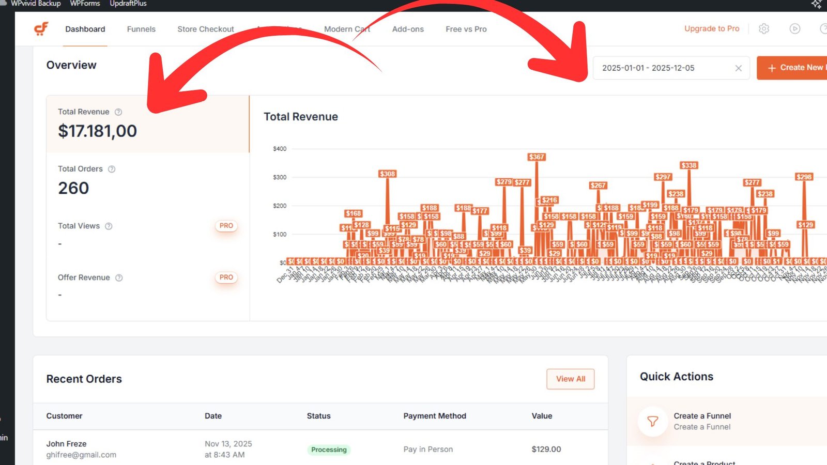Click the Upgrade to Pro link
Image resolution: width=827 pixels, height=465 pixels.
711,28
